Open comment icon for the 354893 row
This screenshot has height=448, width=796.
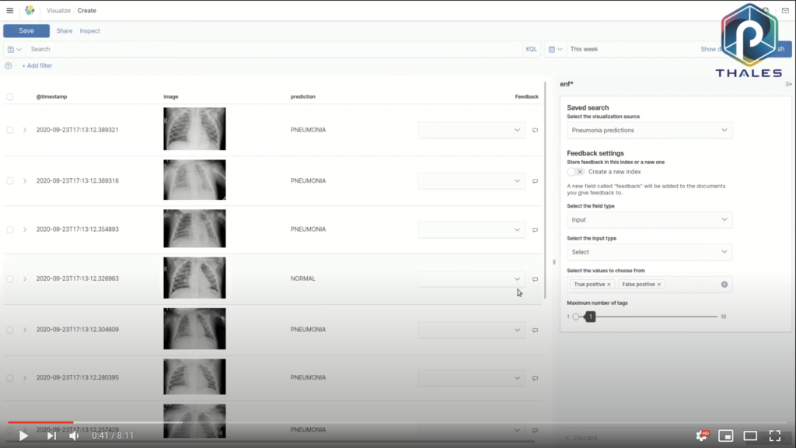pyautogui.click(x=535, y=229)
